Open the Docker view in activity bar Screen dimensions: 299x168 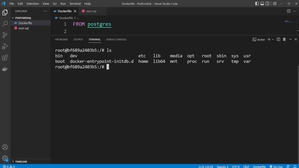tap(5, 69)
